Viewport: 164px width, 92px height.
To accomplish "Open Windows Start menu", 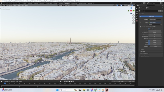I will [57, 90].
